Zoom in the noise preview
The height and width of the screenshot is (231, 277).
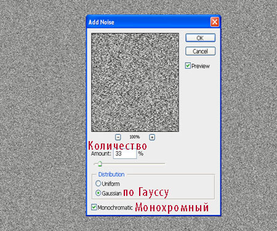point(152,137)
